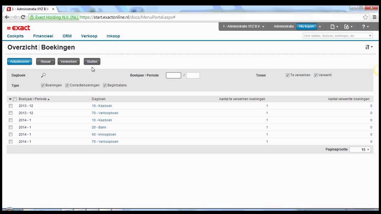This screenshot has width=381, height=214.
Task: Click the Dagboek column header
Action: tap(99, 99)
